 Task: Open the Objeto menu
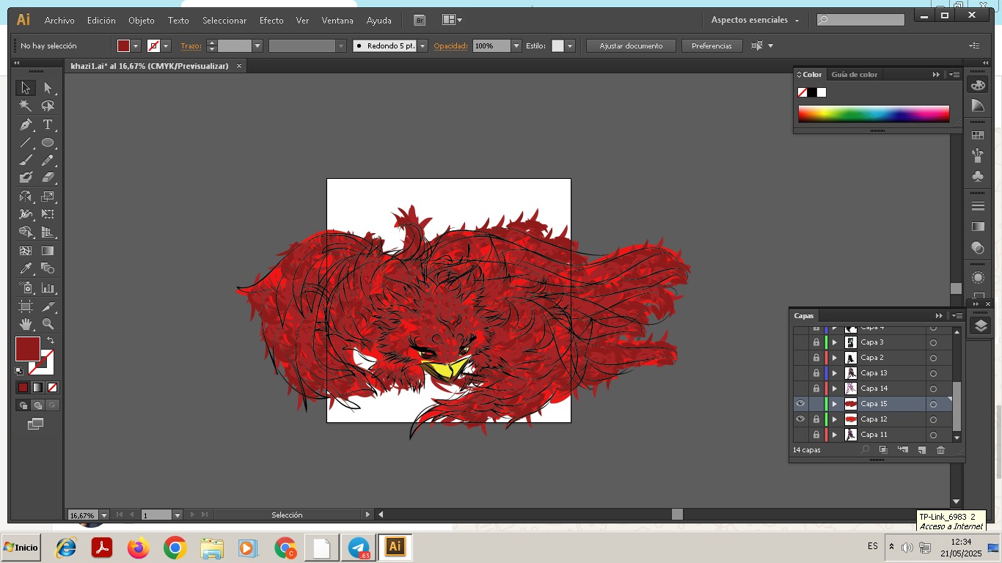coord(141,21)
